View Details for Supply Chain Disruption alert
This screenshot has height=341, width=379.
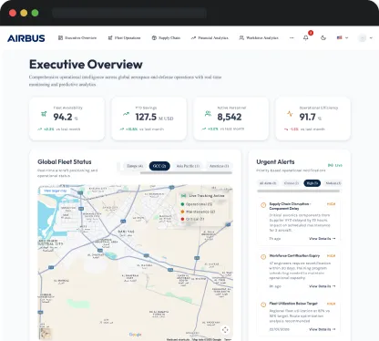point(323,239)
